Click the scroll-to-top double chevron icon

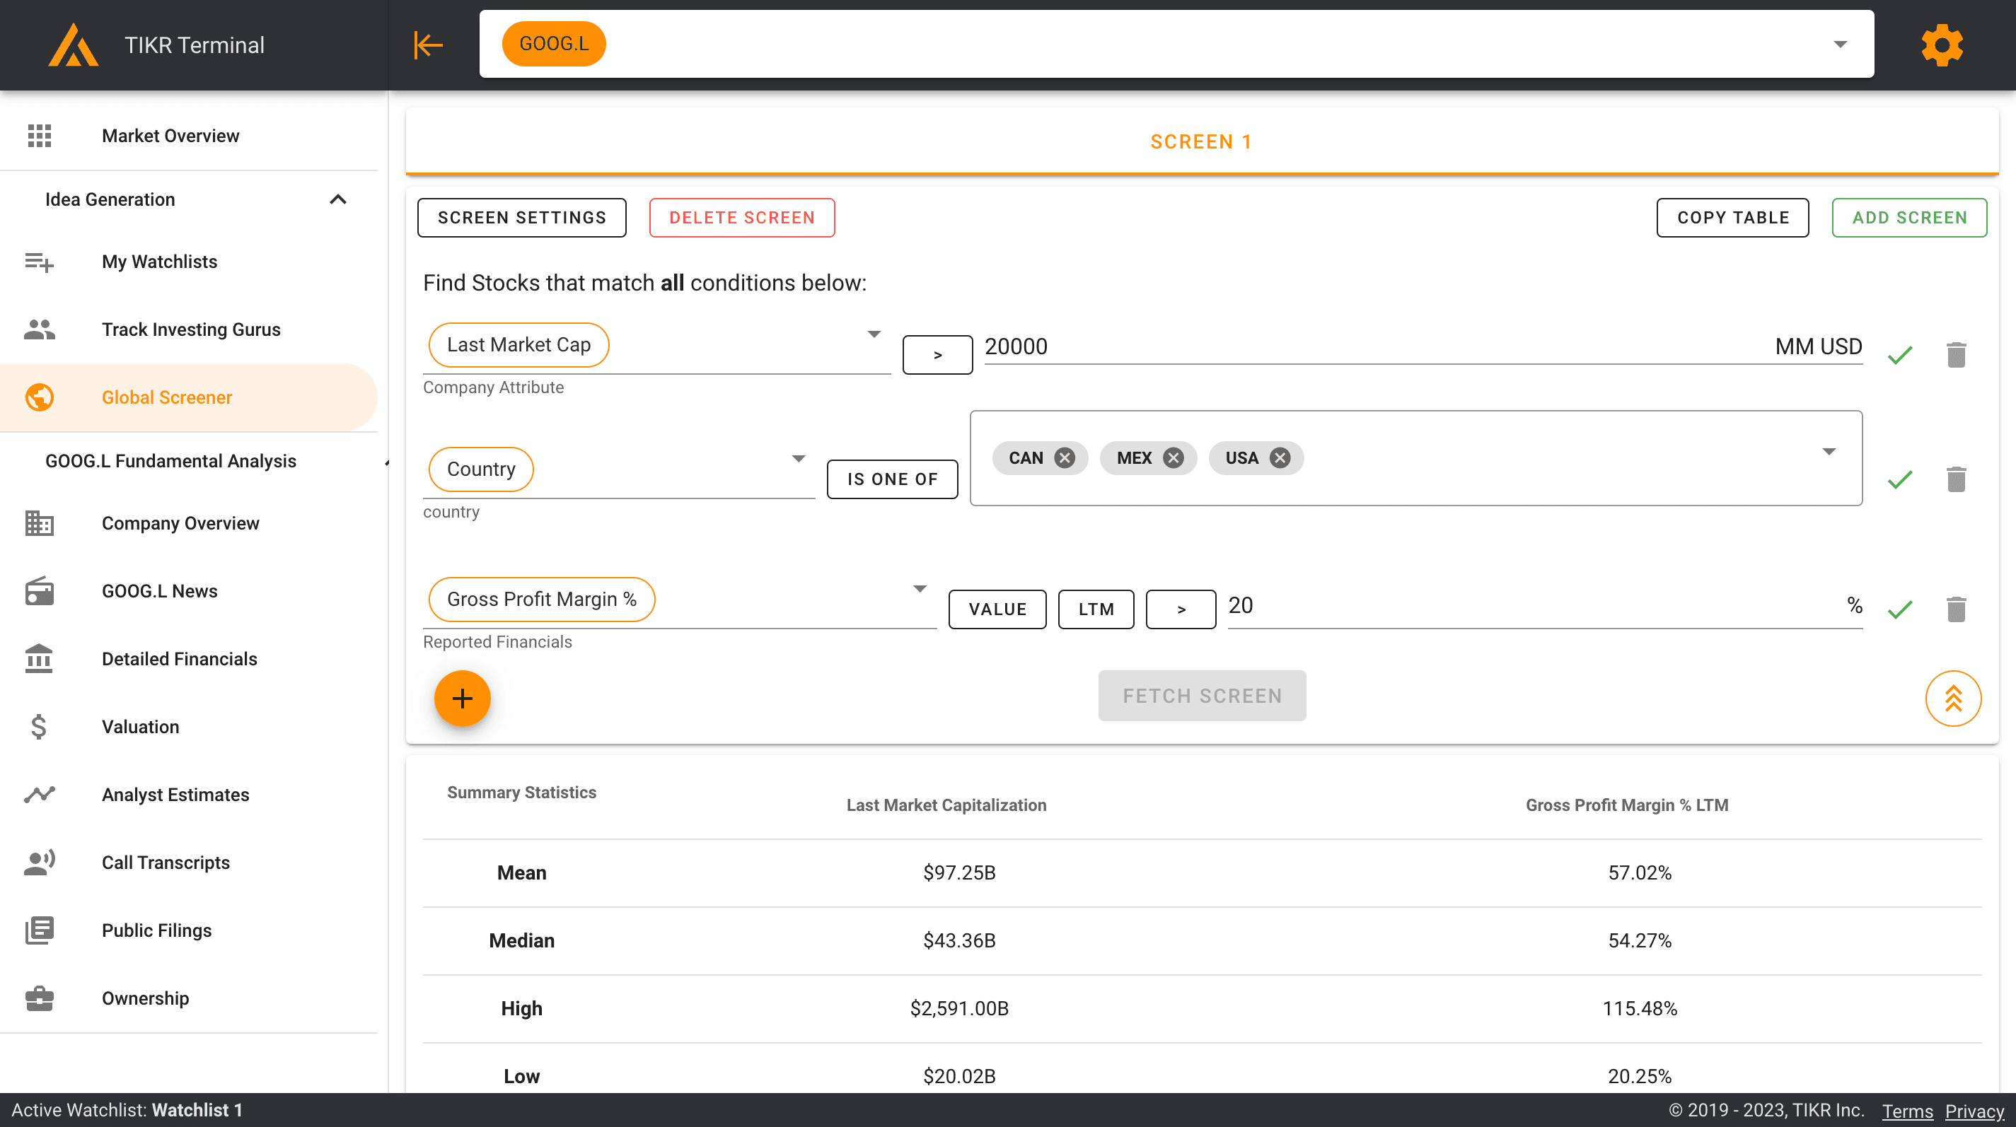tap(1954, 698)
